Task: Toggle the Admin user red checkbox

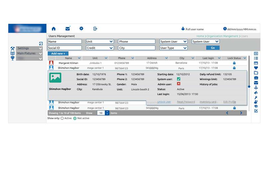Action: point(179,84)
